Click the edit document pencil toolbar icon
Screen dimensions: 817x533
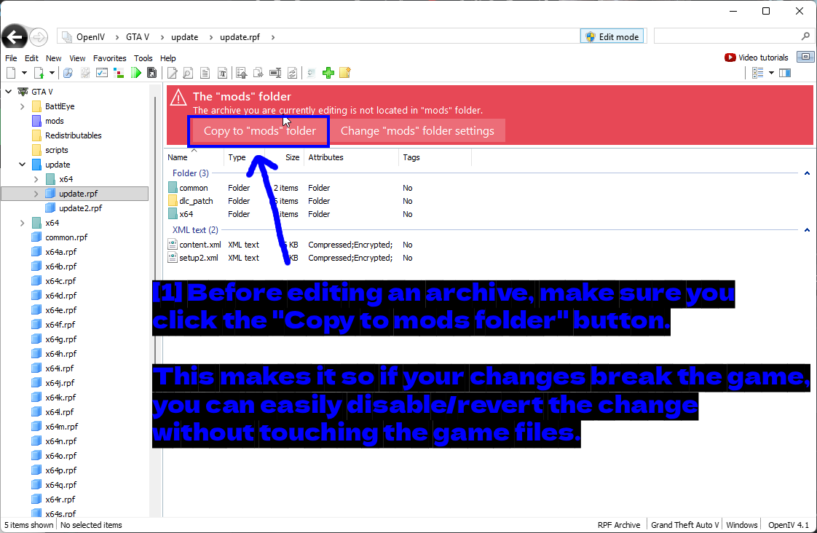(x=172, y=73)
